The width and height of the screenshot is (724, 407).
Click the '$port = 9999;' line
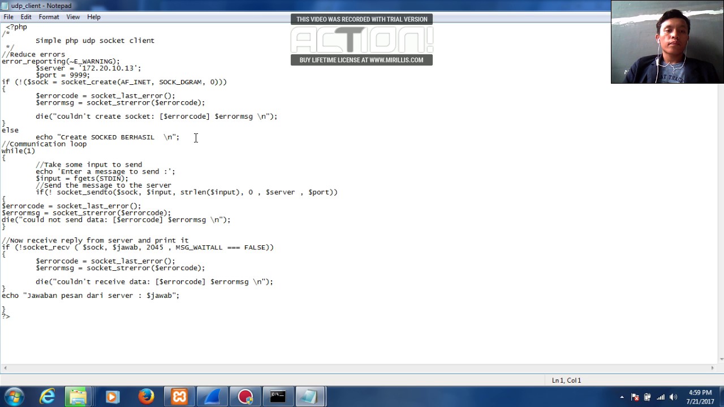pos(63,75)
